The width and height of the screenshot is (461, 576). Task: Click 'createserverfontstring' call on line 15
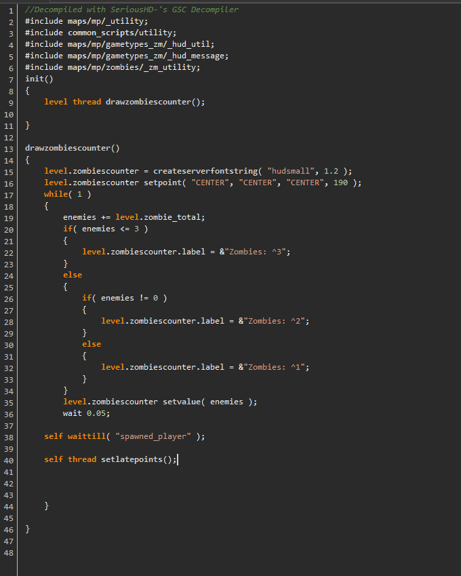(x=205, y=171)
